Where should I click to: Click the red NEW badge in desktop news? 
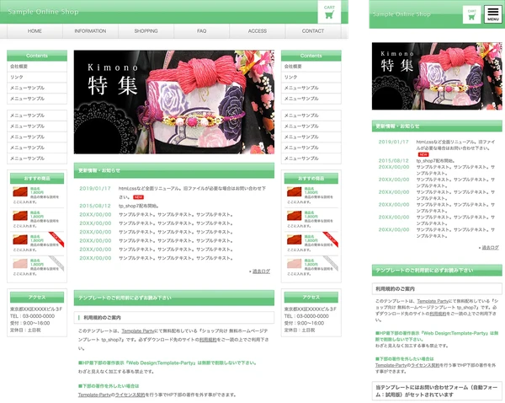point(138,197)
